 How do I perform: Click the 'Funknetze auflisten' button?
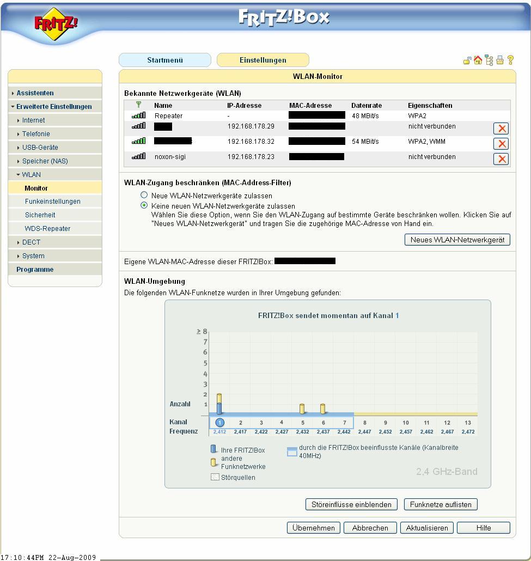pyautogui.click(x=441, y=504)
